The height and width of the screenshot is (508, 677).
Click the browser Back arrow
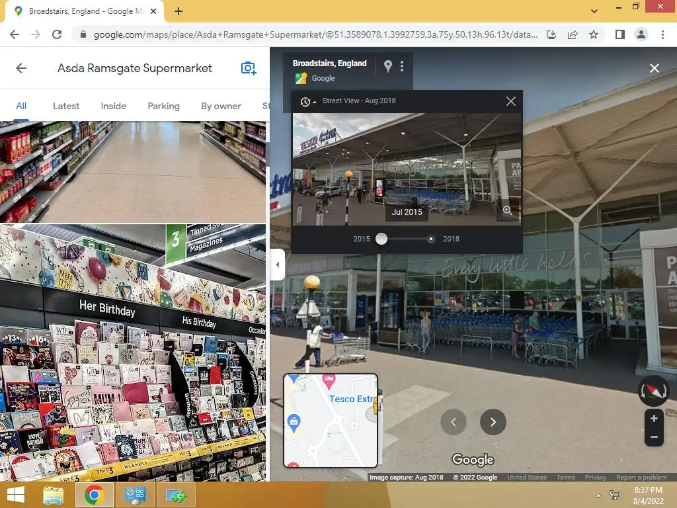point(15,34)
